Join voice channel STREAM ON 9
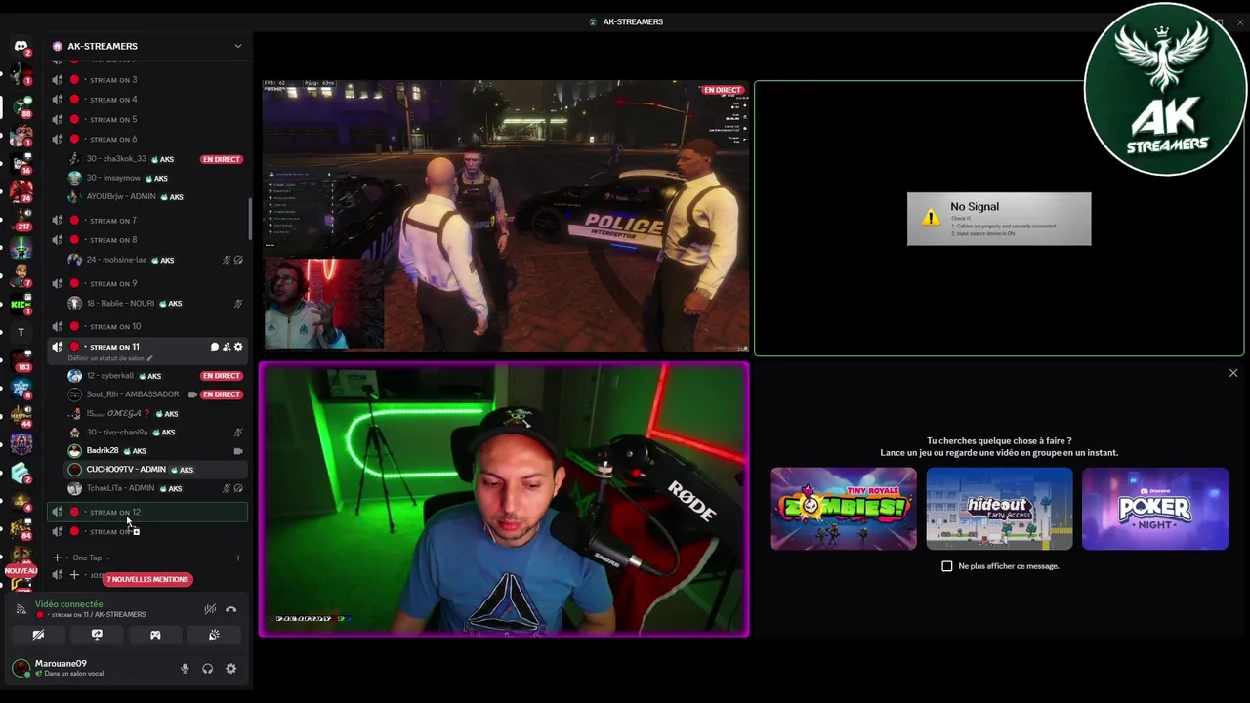 tap(146, 283)
